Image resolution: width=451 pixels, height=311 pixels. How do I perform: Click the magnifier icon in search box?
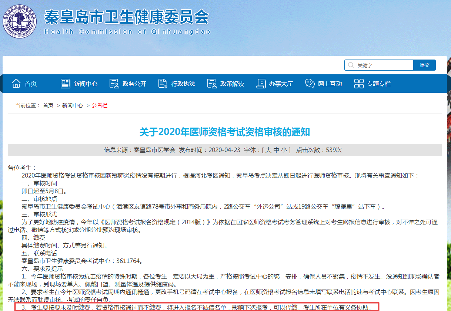[x=351, y=65]
